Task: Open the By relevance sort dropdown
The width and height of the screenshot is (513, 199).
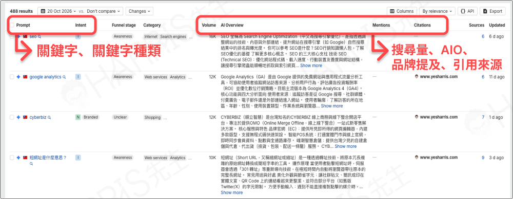Action: (437, 11)
